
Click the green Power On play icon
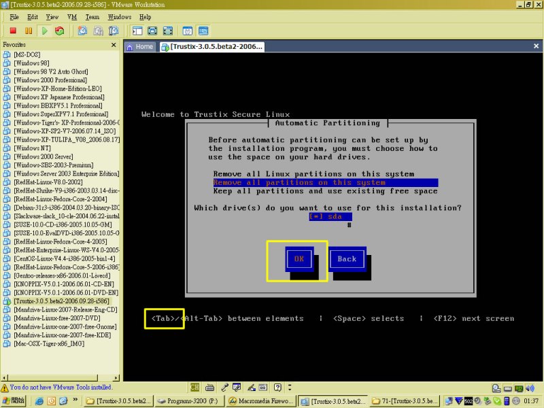click(x=44, y=31)
